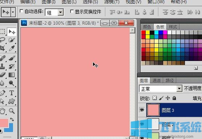The height and width of the screenshot is (139, 202).
Task: Click the distribute top edges icon
Action: click(x=165, y=12)
